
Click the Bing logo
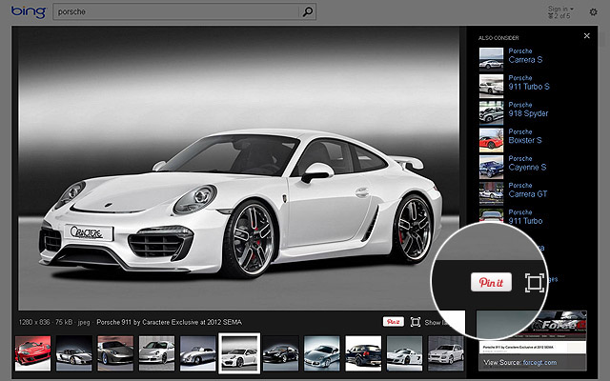pos(29,11)
